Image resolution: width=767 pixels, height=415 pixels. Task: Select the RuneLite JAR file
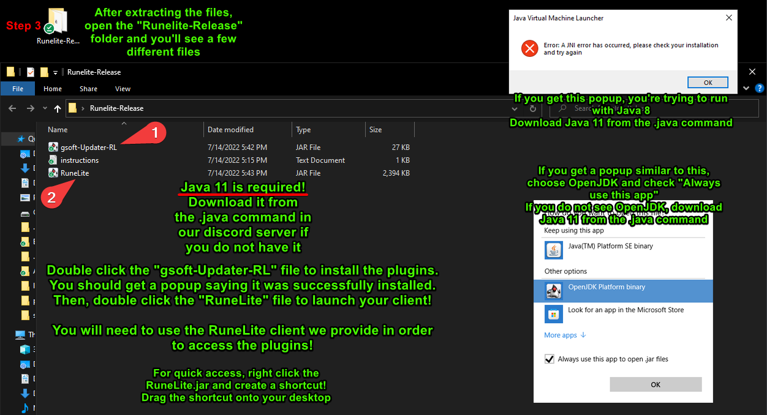pyautogui.click(x=75, y=173)
